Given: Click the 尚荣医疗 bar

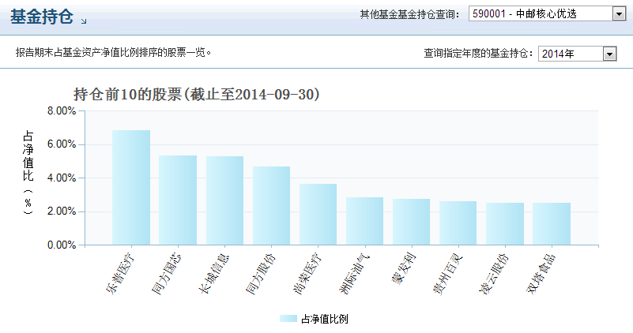Looking at the screenshot, I should tap(318, 215).
